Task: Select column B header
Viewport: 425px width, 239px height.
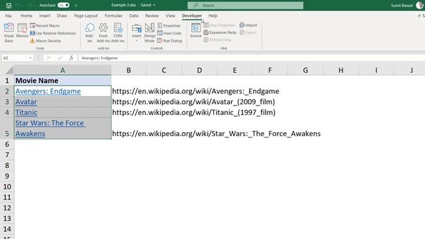Action: 129,70
